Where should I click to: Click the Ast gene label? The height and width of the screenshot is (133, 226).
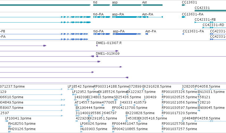(144, 2)
